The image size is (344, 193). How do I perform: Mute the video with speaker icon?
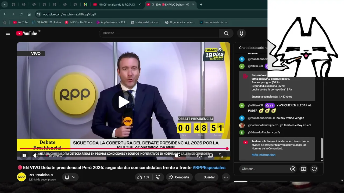[x=35, y=155]
